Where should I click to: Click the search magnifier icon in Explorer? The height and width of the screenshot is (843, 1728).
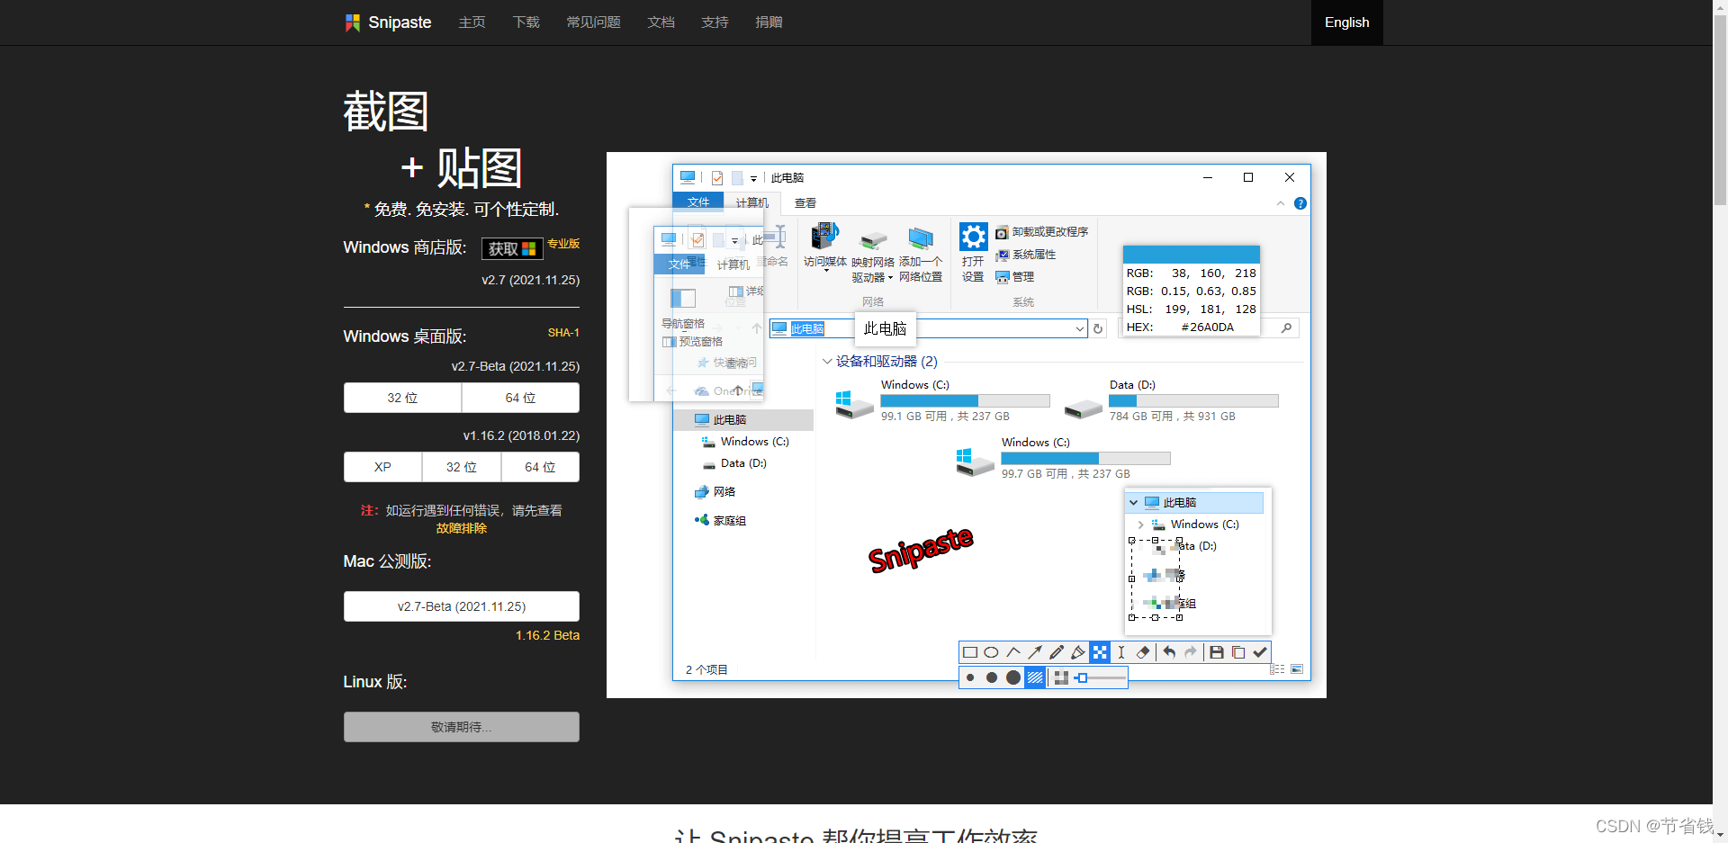1287,328
